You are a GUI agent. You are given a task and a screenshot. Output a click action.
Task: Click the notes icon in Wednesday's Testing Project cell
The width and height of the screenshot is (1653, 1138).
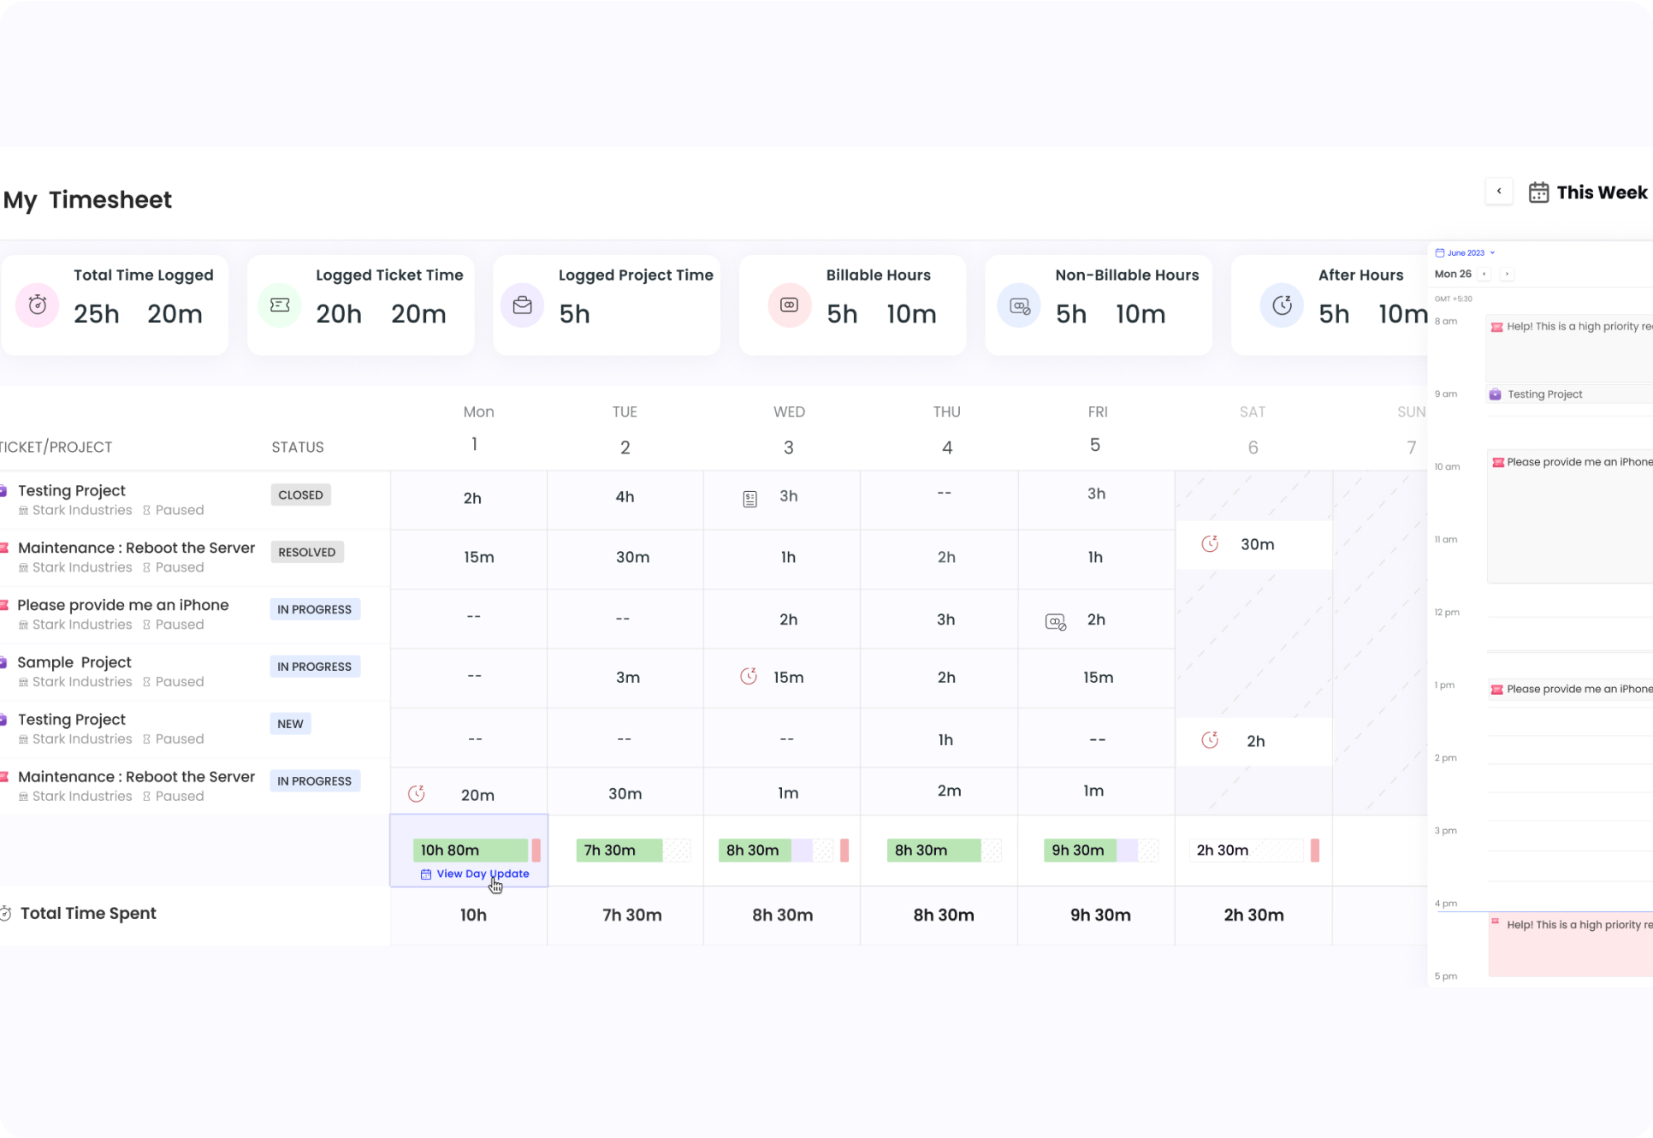[x=750, y=499]
